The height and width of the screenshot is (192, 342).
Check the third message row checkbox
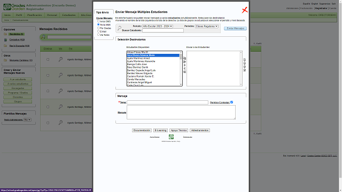(48, 91)
